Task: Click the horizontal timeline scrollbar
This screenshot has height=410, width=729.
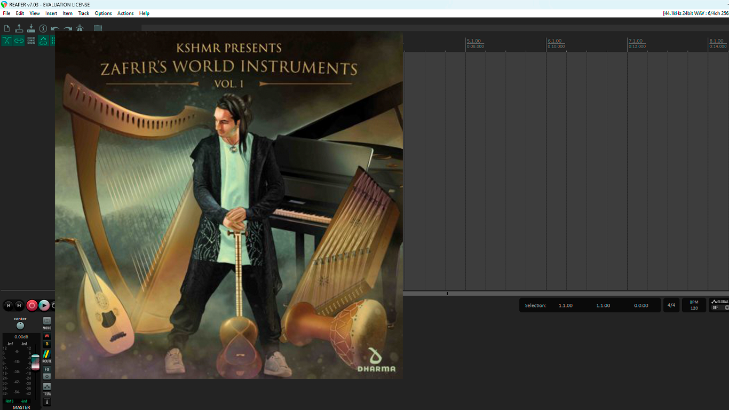Action: point(566,294)
